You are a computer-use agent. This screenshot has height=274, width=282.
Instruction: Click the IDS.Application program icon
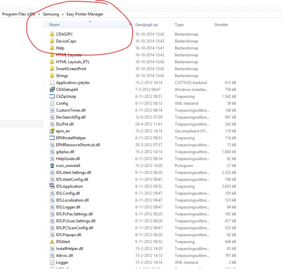click(52, 186)
